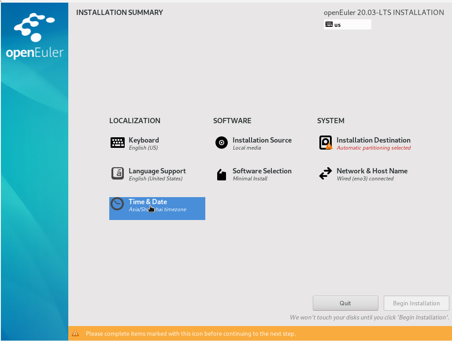
Task: Click 'Wired (eno3) connected' status text
Action: pos(365,179)
